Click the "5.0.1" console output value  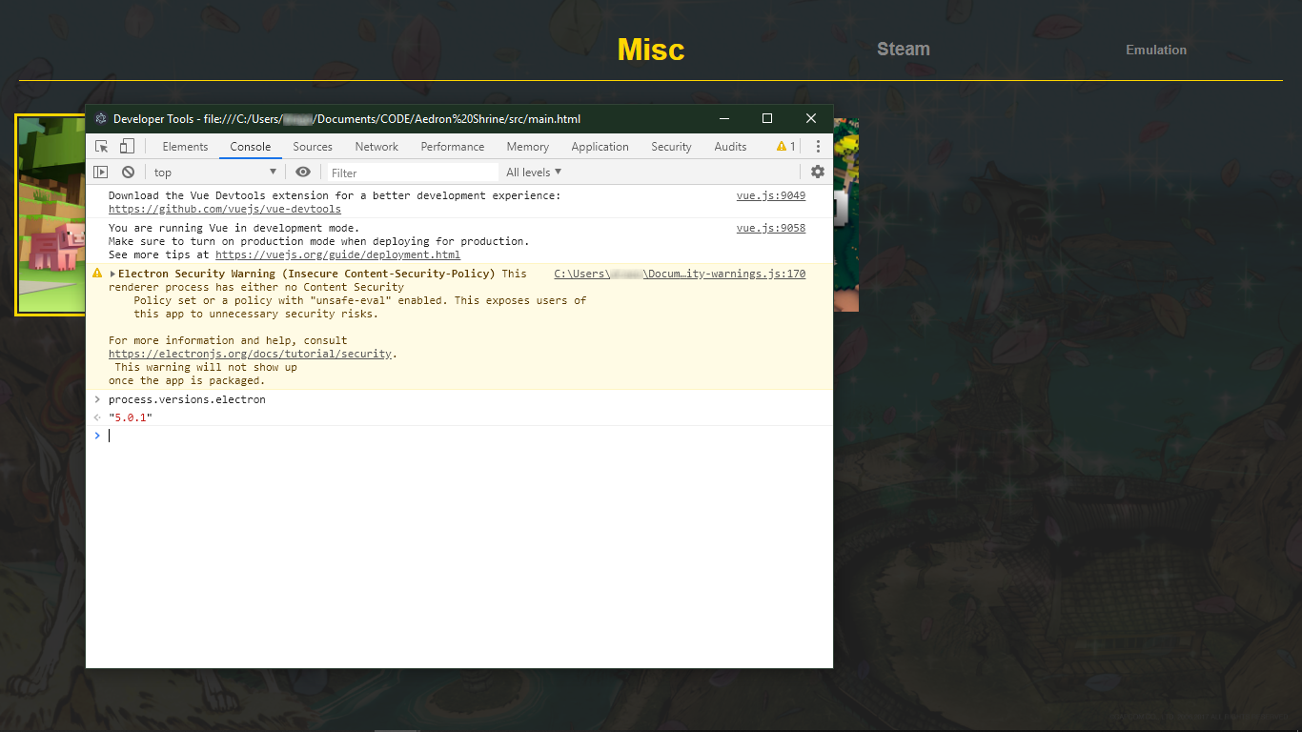click(x=131, y=417)
